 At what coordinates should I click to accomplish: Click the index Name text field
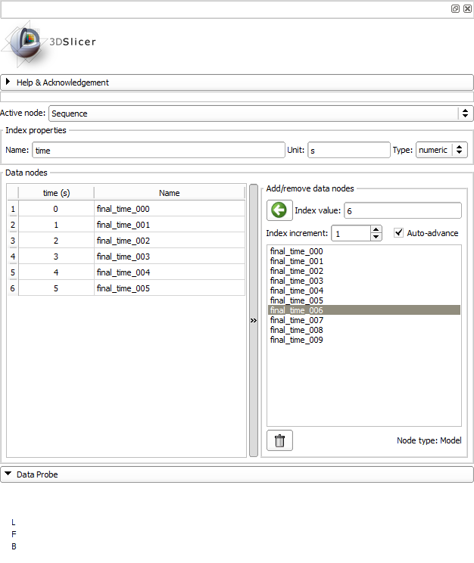tap(158, 151)
